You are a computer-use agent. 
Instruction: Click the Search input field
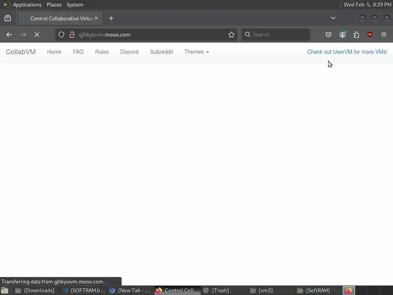[x=276, y=35]
